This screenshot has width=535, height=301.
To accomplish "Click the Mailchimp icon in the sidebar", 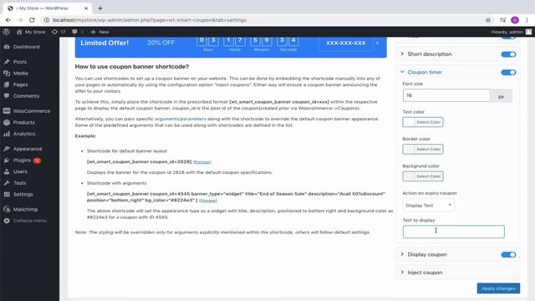I will click(x=7, y=209).
